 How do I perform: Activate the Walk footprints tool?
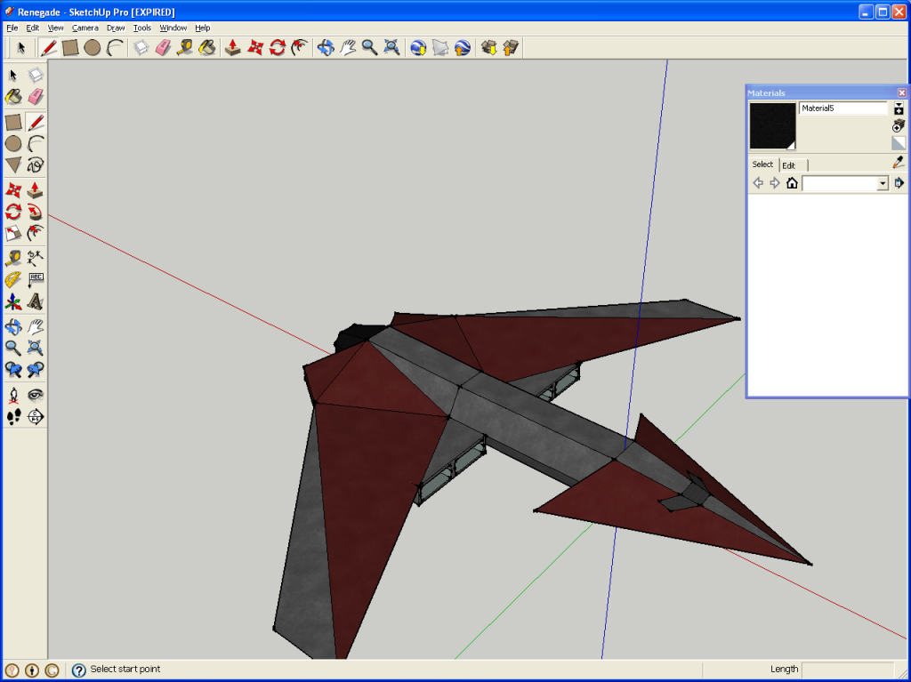13,417
